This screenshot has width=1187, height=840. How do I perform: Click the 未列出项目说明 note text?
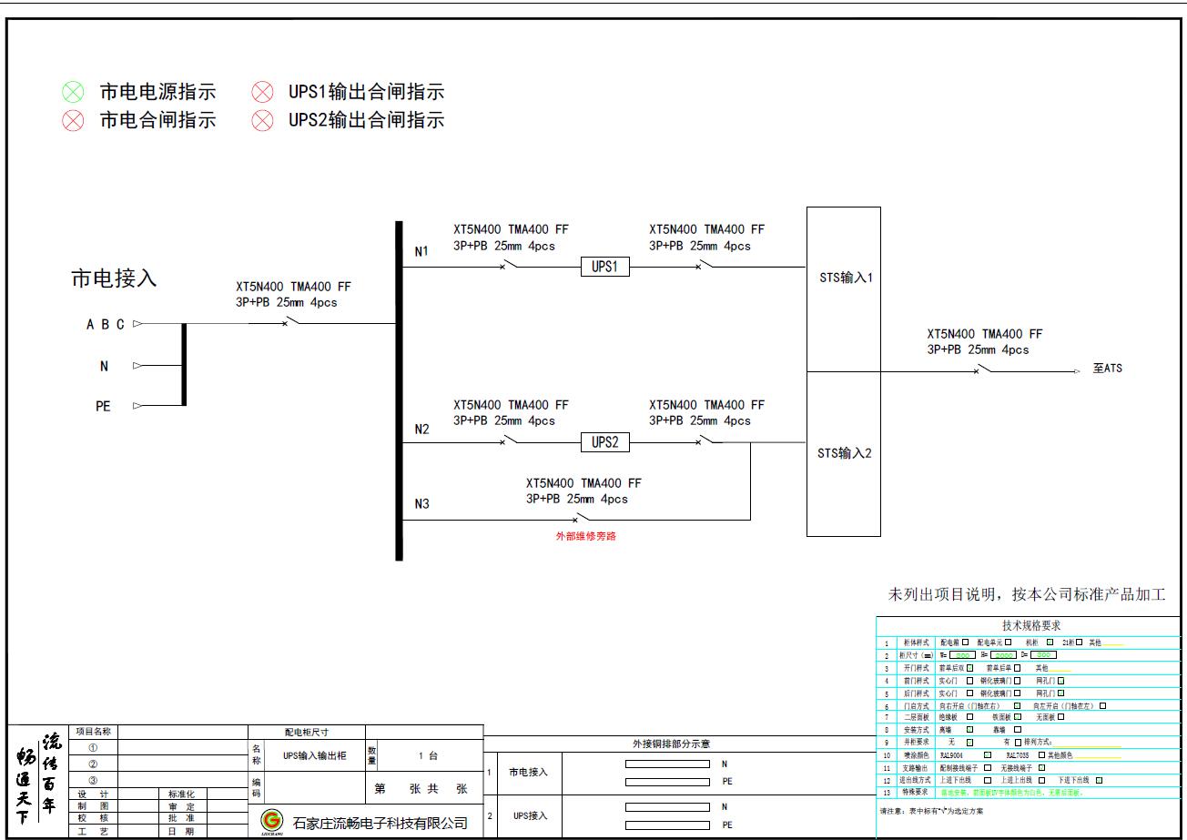coord(1027,595)
